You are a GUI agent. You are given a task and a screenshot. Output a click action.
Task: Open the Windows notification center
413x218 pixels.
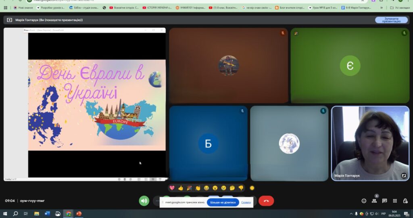407,214
